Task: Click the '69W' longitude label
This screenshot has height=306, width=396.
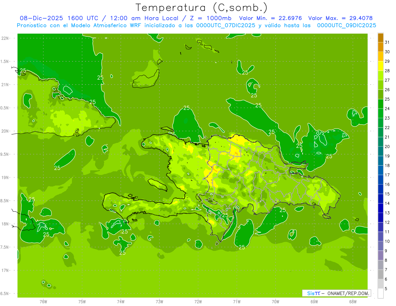Action: click(x=314, y=301)
